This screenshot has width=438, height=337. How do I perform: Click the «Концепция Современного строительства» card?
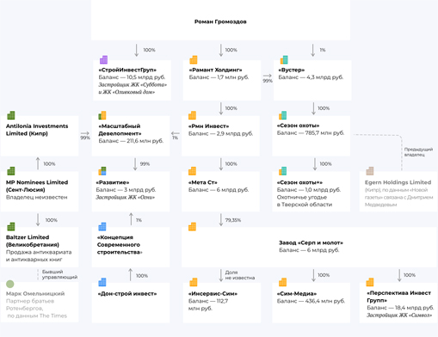[131, 247]
